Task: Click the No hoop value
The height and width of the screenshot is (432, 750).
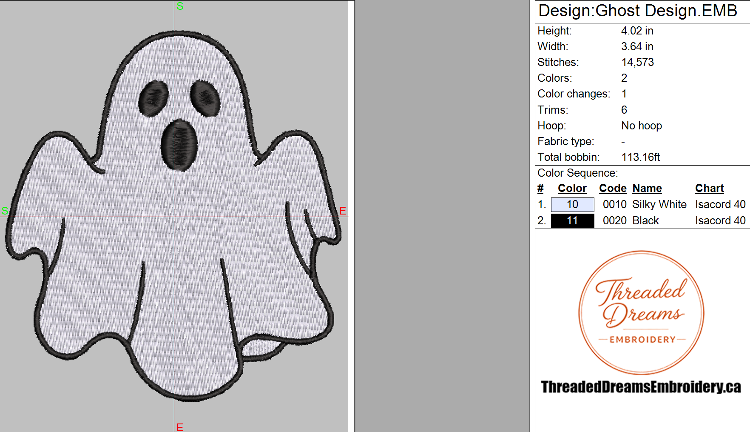Action: [x=642, y=126]
